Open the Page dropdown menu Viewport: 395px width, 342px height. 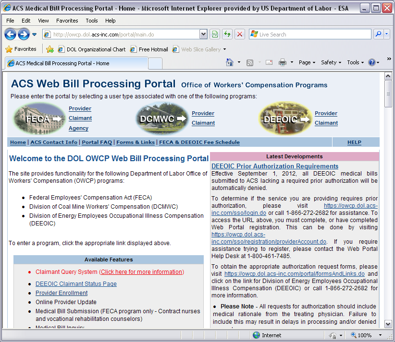(x=307, y=62)
